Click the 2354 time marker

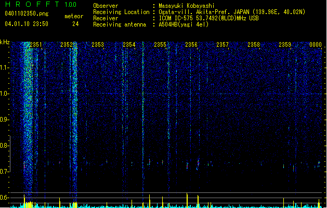click(x=129, y=45)
